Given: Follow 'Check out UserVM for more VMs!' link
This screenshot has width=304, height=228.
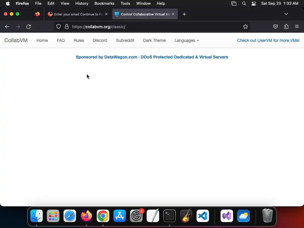Looking at the screenshot, I should [268, 40].
